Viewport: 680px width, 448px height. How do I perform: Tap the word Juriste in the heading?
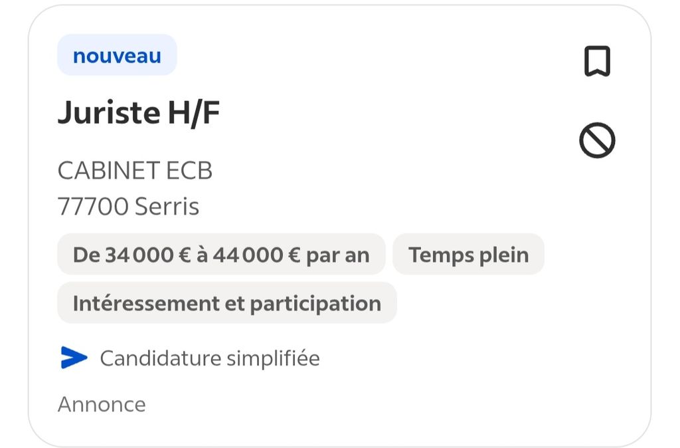click(x=109, y=114)
